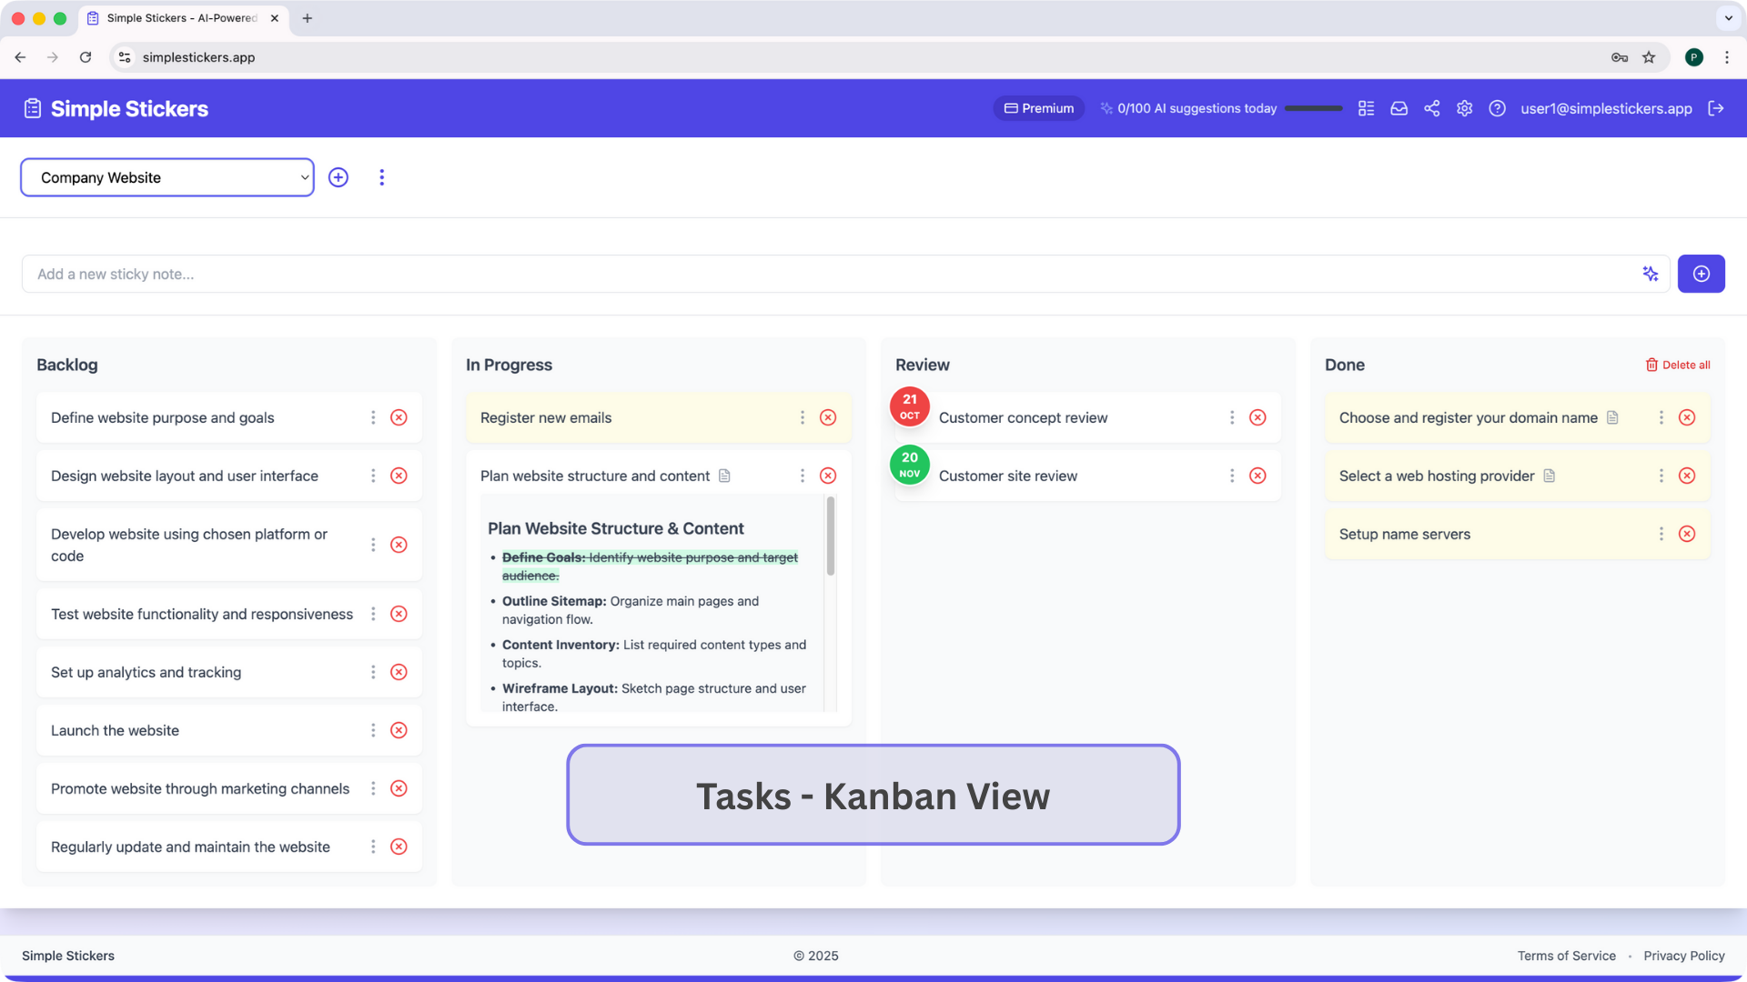Click the Premium badge in the header

pos(1038,108)
